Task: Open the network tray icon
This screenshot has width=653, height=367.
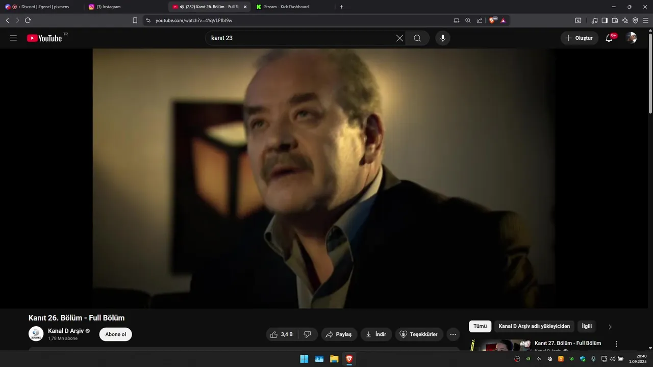Action: (604, 359)
